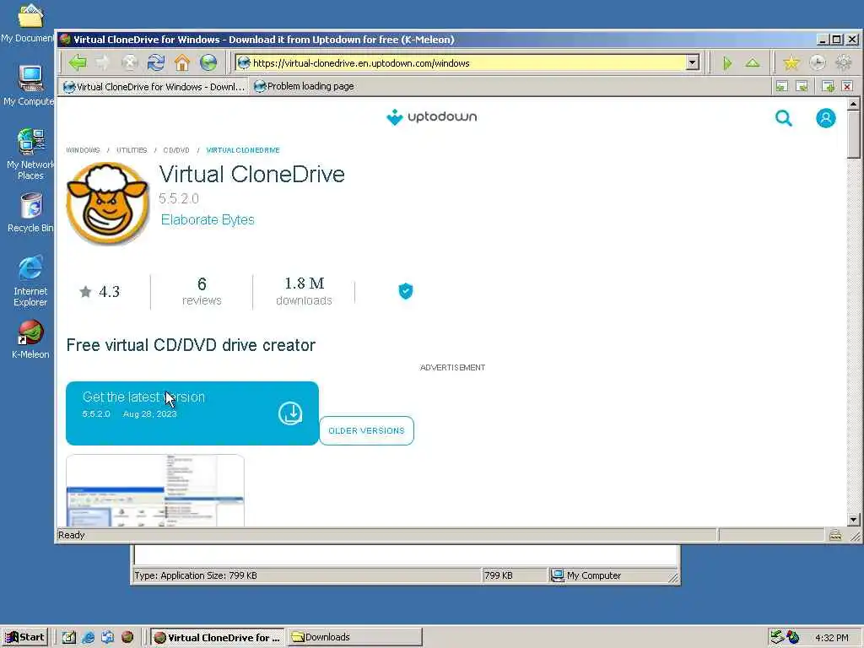864x648 pixels.
Task: Go back using the green back arrow
Action: (x=78, y=62)
